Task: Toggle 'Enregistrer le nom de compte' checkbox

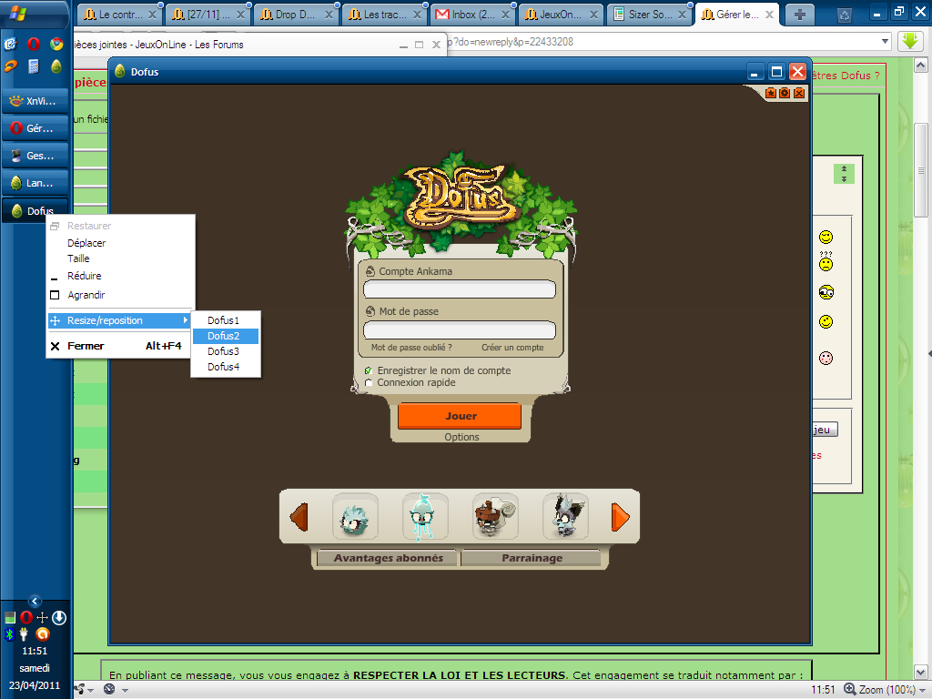Action: (x=369, y=370)
